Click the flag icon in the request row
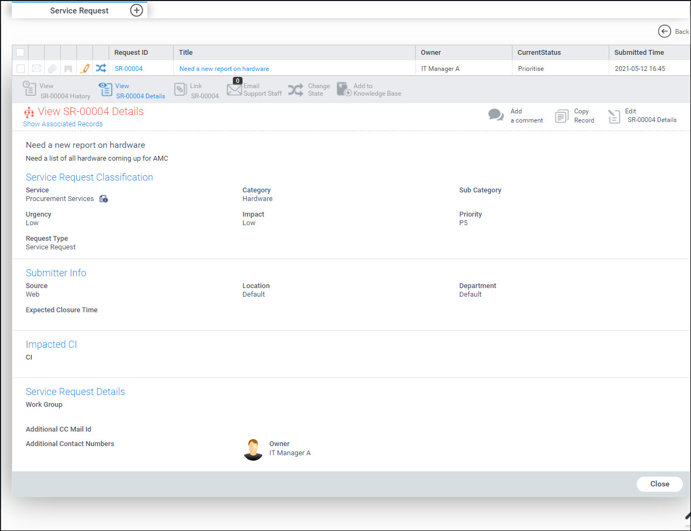The width and height of the screenshot is (691, 531). coord(68,69)
